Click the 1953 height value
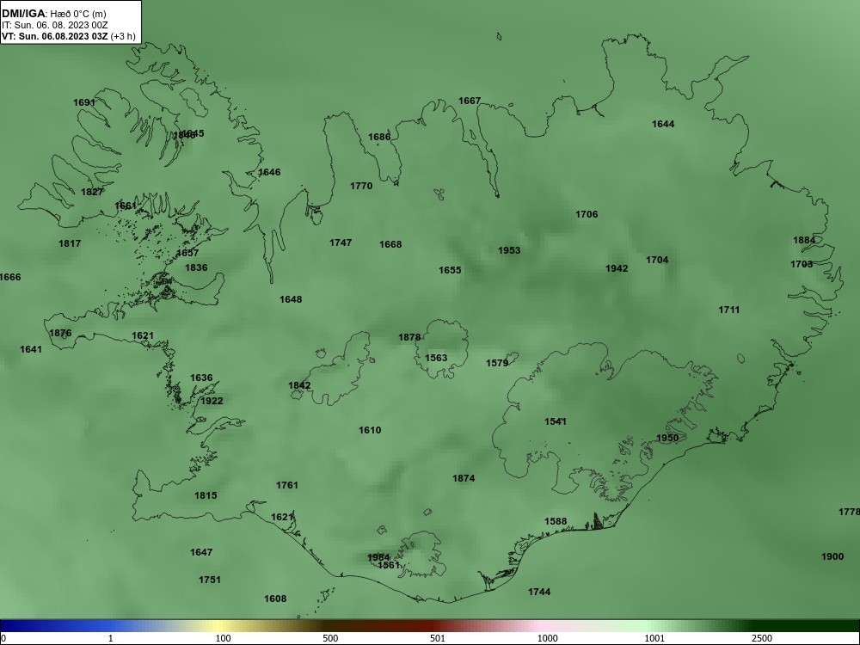The image size is (860, 645). [509, 250]
